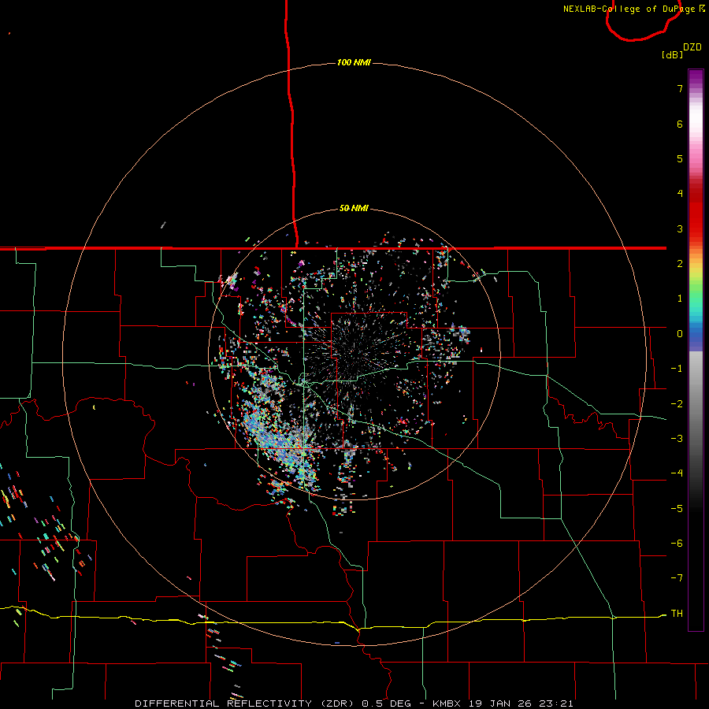Viewport: 709px width, 709px height.
Task: Click the KMBX station identifier in caption
Action: pyautogui.click(x=447, y=703)
